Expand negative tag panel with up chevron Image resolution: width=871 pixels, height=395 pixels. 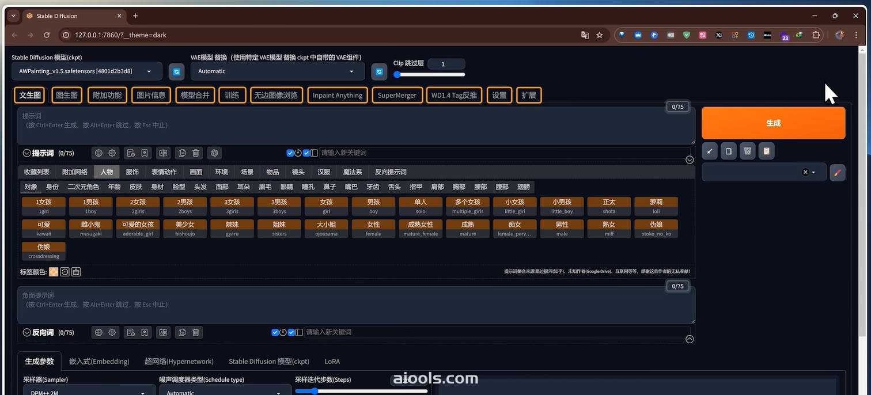click(690, 340)
